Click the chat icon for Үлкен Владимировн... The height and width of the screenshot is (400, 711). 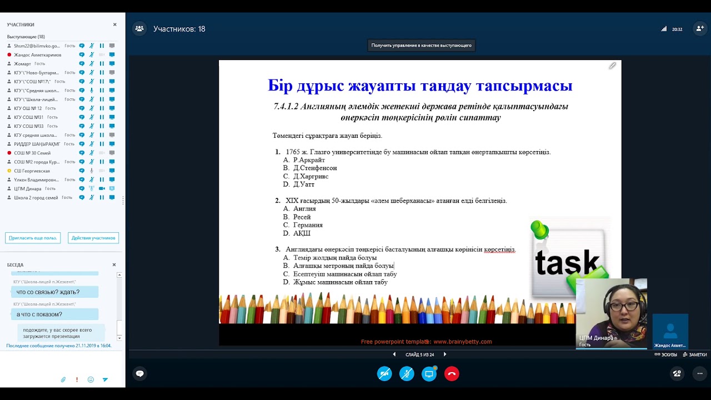pos(82,180)
